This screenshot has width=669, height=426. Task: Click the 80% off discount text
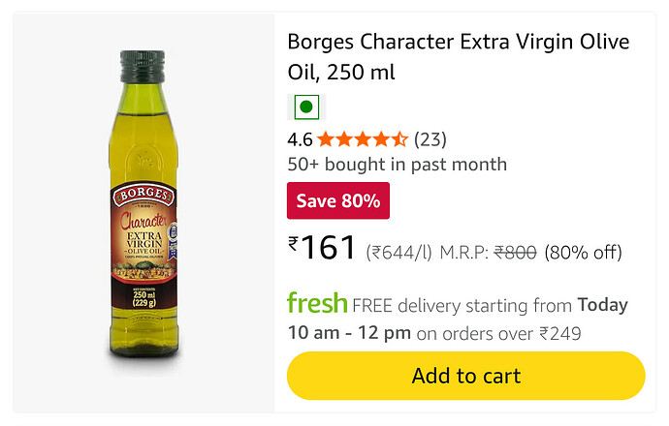[583, 253]
